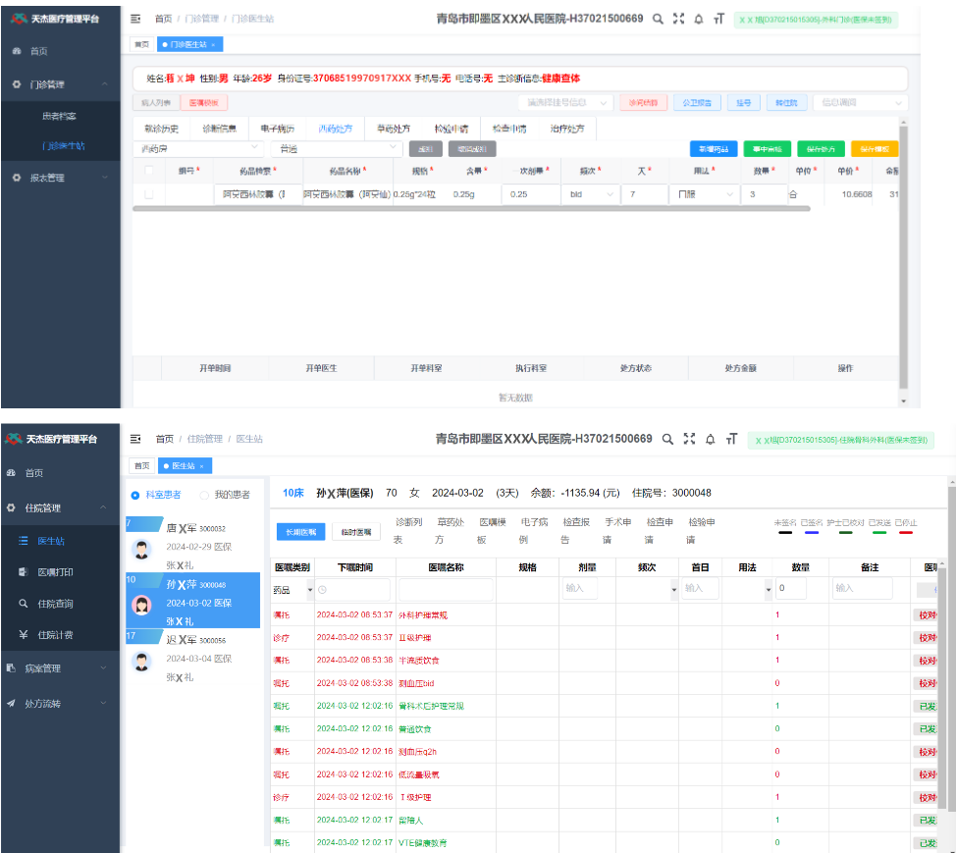
Task: Collapse sidebar using hamburger icon beside 住院管理 breadcrumb
Action: coord(135,439)
